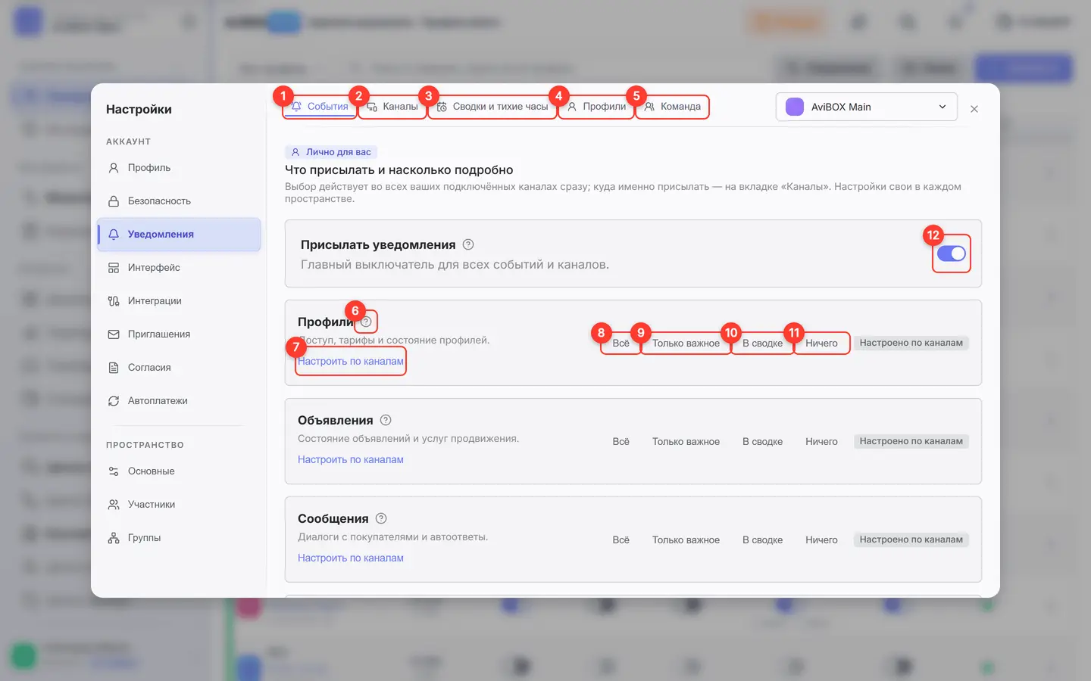Screen dimensions: 1091x681
Task: Pick Ничего for the Объявления section
Action: (x=821, y=442)
